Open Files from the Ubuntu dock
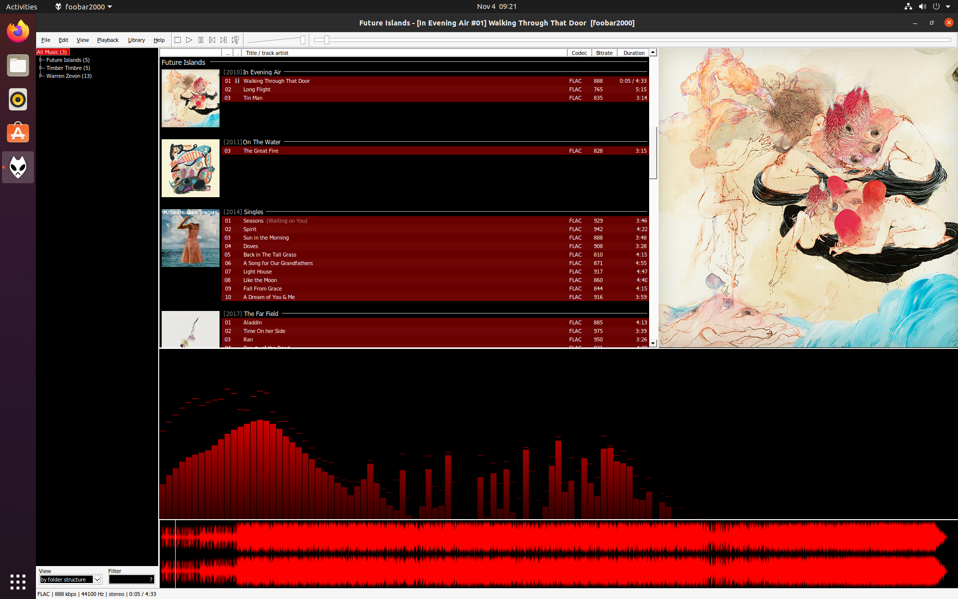The height and width of the screenshot is (599, 958). (x=18, y=65)
